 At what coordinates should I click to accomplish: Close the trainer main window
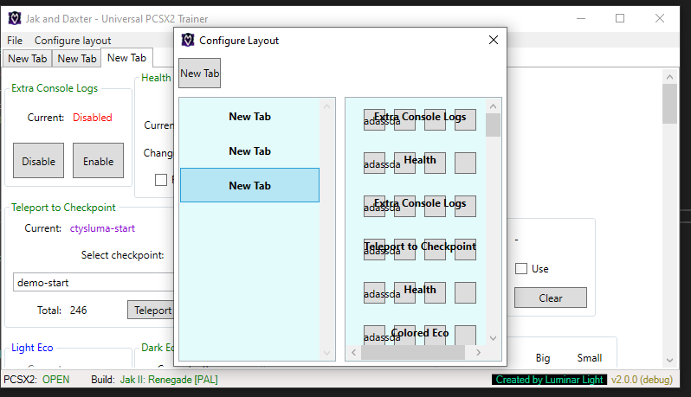(x=660, y=18)
